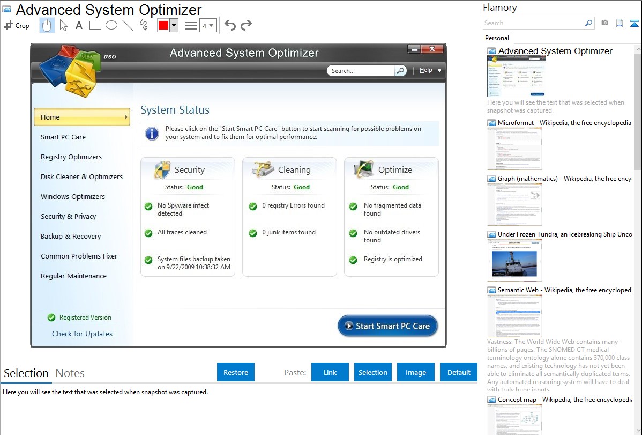
Task: Click the Default paste button
Action: [x=459, y=372]
